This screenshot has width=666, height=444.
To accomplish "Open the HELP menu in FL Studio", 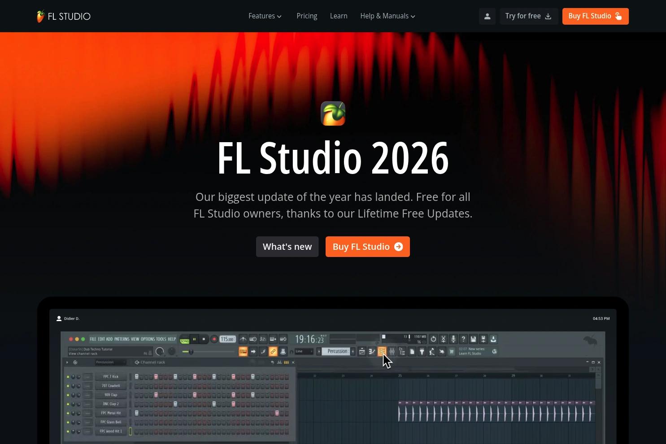I will click(x=172, y=339).
